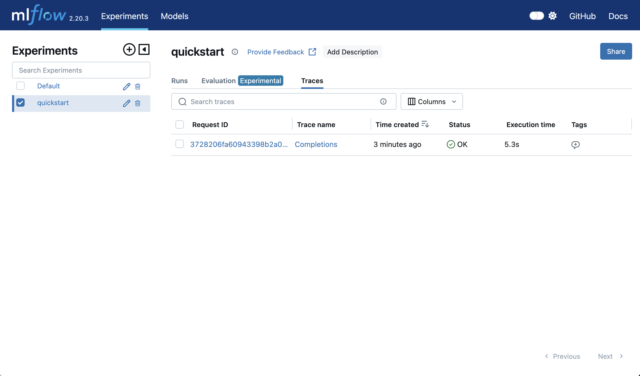
Task: Click the Share button
Action: pyautogui.click(x=616, y=51)
